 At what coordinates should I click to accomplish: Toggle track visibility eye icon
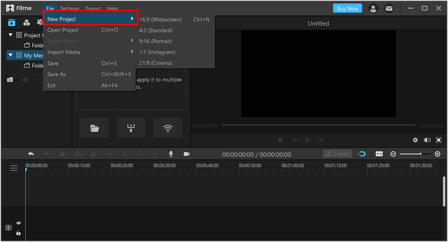pyautogui.click(x=18, y=223)
